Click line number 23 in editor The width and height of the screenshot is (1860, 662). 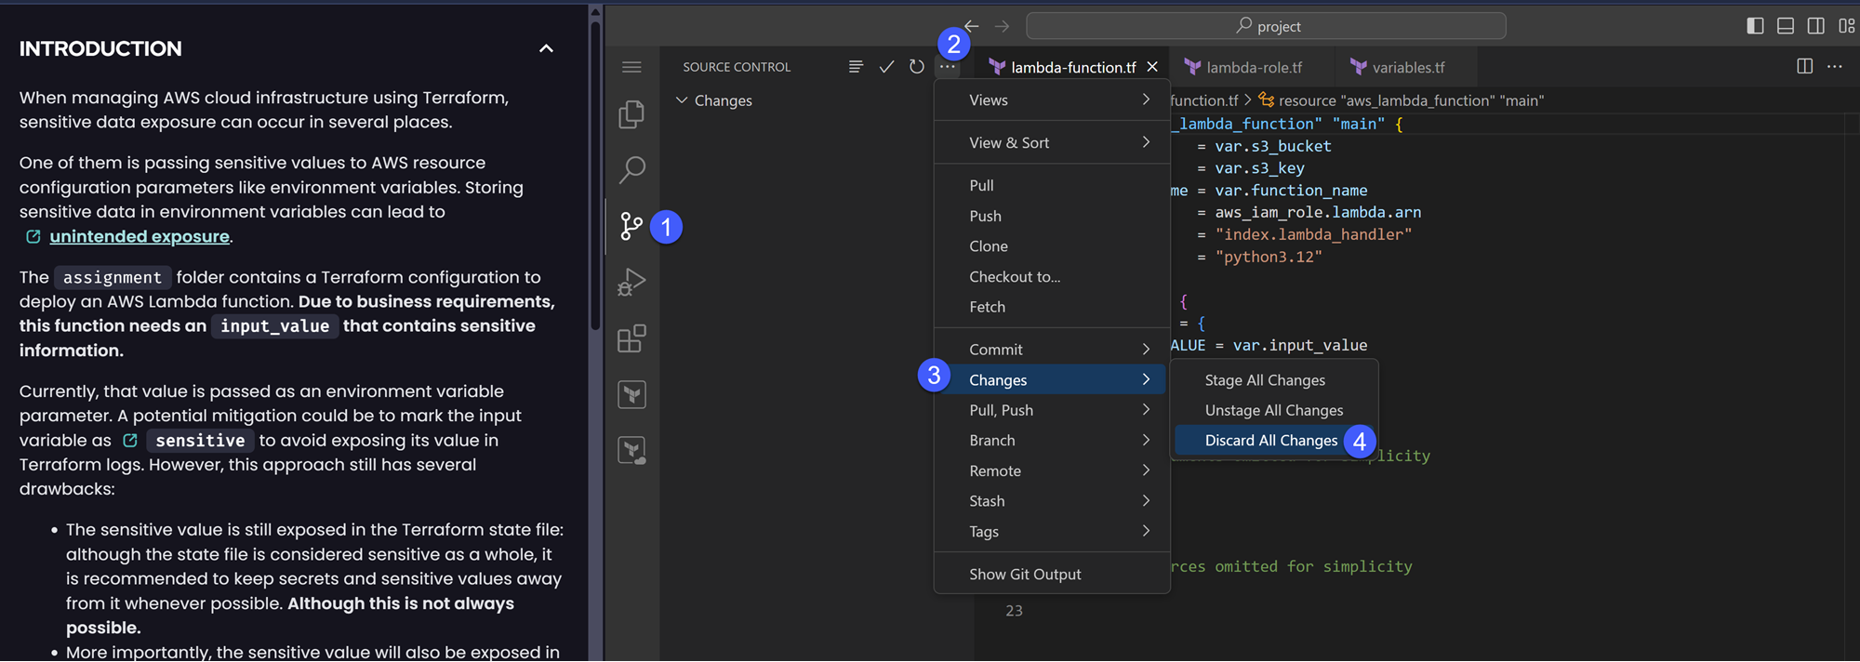[1014, 611]
